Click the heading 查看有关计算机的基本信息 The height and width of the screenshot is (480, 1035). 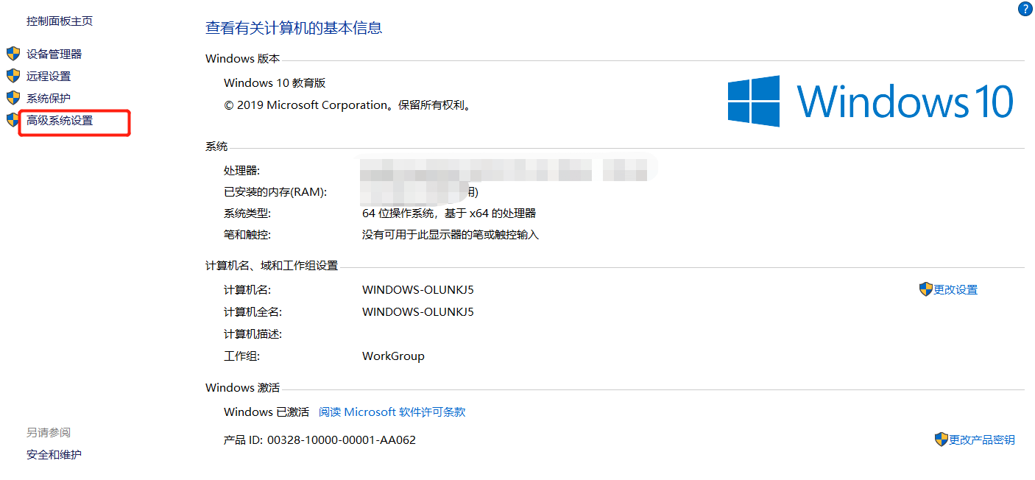click(x=294, y=29)
